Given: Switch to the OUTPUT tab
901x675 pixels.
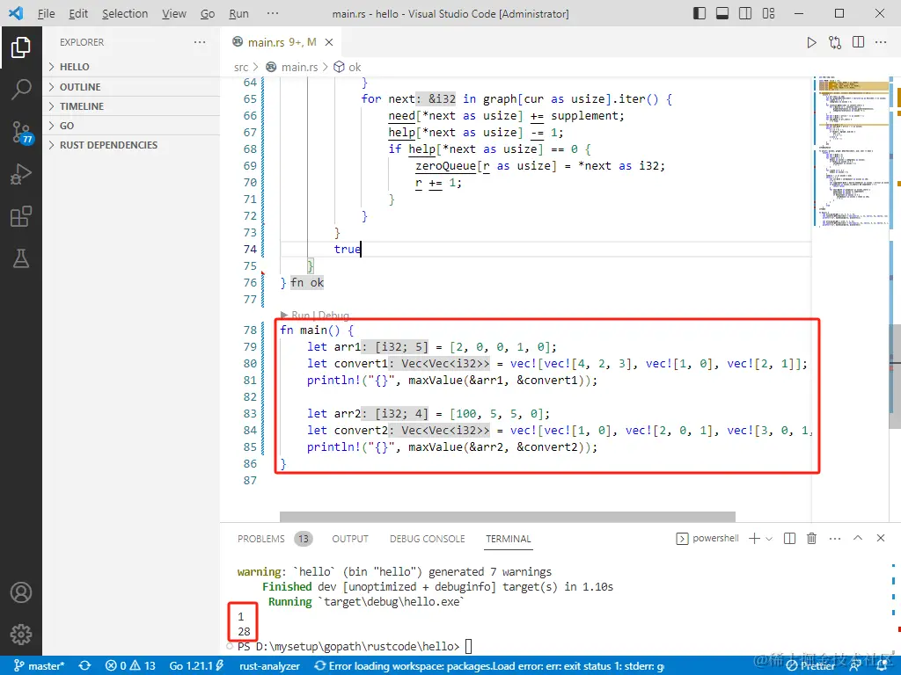Looking at the screenshot, I should point(350,539).
